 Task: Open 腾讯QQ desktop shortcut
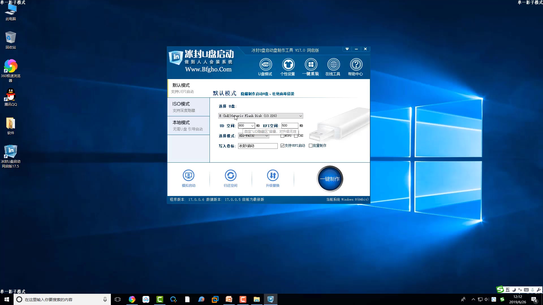[11, 97]
